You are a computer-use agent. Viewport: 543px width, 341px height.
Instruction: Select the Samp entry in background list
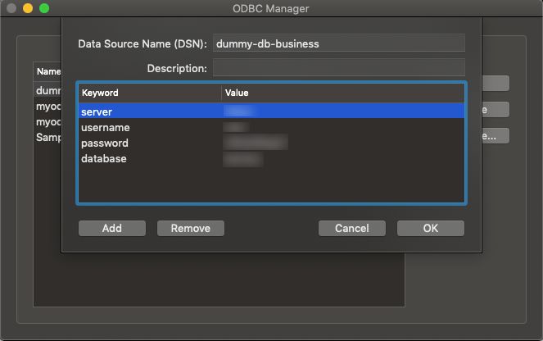coord(48,137)
